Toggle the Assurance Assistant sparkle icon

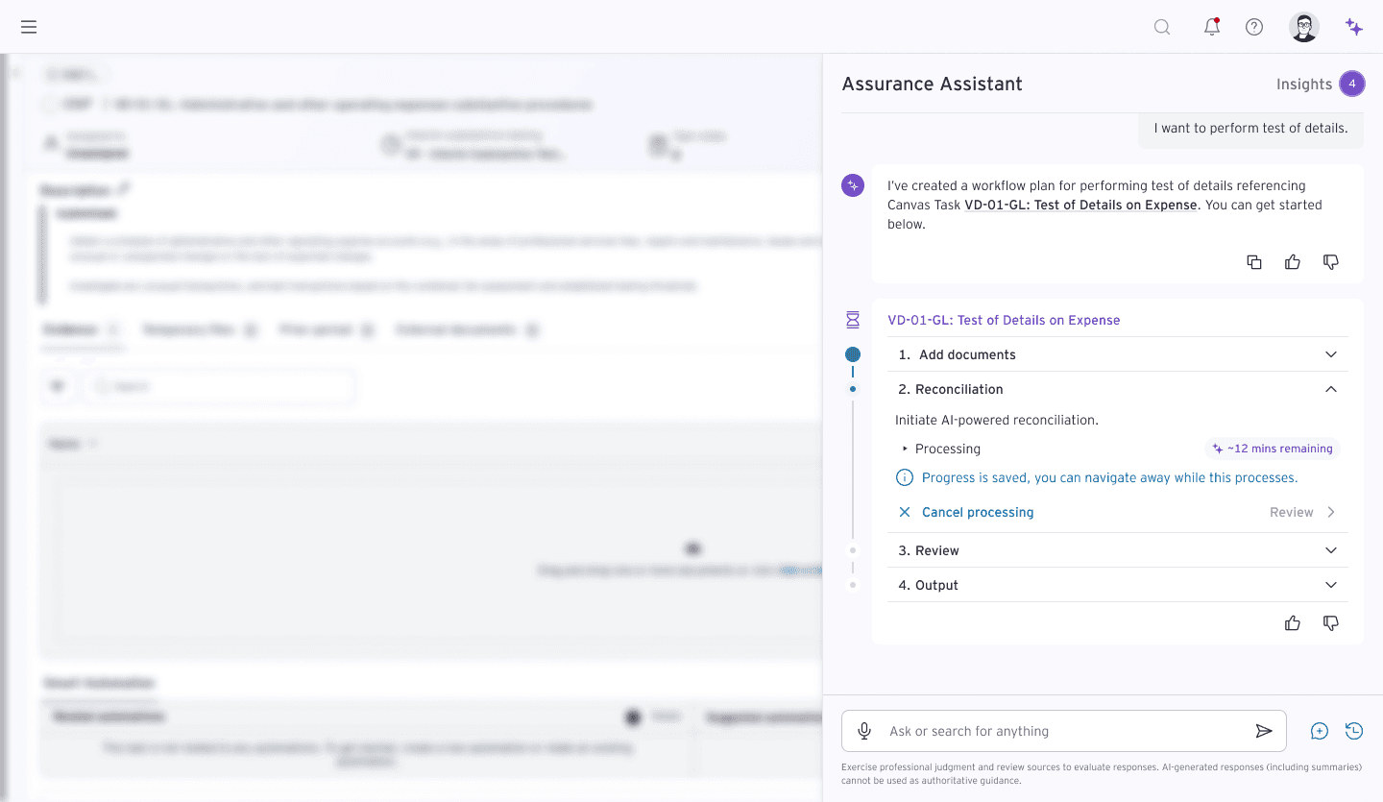coord(1354,27)
